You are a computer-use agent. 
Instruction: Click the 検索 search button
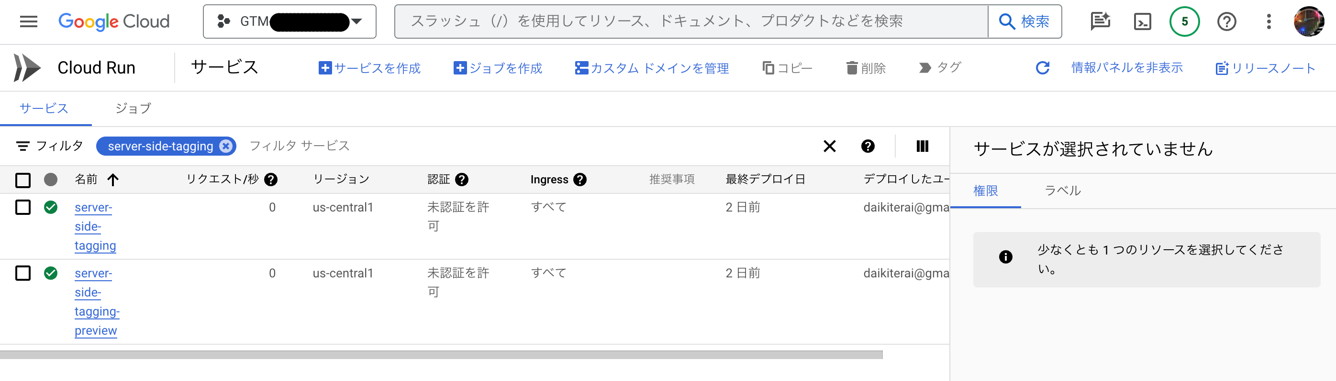(1024, 22)
